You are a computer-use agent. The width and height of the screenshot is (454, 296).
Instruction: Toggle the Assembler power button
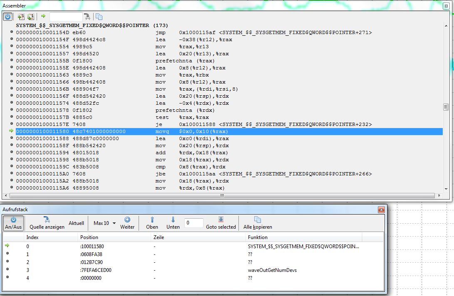[7, 17]
